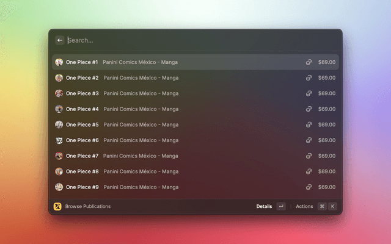Click the coins icon on One Piece #4
Viewport: 391px width, 244px height.
point(309,109)
